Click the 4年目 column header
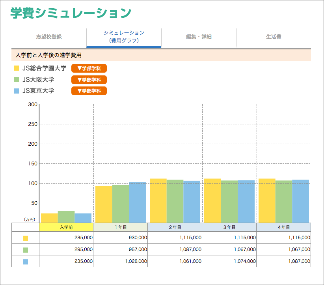 (x=283, y=227)
